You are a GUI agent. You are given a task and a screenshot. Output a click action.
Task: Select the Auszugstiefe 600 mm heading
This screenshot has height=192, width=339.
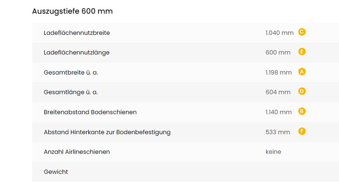click(x=72, y=11)
